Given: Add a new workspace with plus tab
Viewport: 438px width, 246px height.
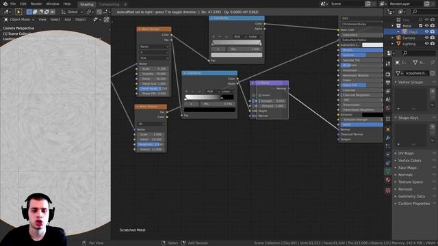Looking at the screenshot, I should pyautogui.click(x=125, y=4).
